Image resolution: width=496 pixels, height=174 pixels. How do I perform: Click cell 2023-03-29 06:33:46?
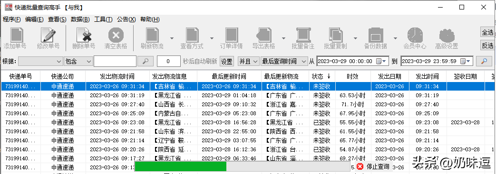(229, 158)
